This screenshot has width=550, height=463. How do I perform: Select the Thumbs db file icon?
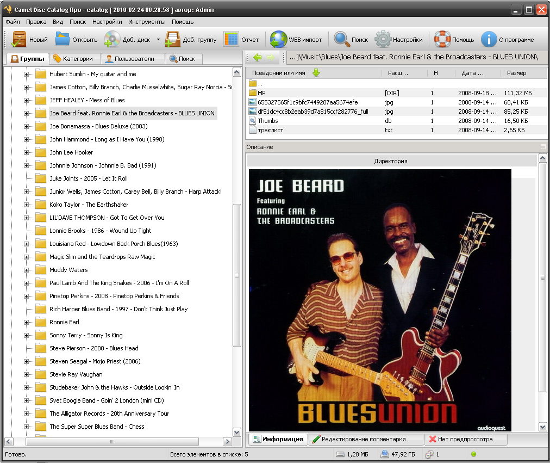253,121
